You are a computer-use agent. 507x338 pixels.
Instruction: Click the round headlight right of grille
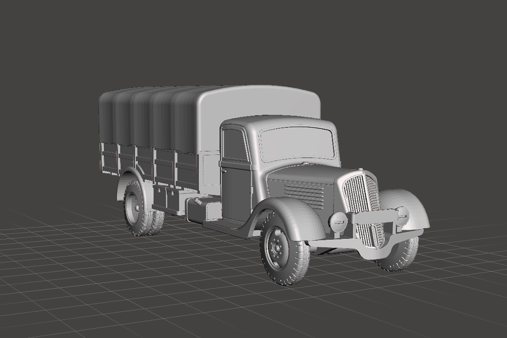pos(403,214)
